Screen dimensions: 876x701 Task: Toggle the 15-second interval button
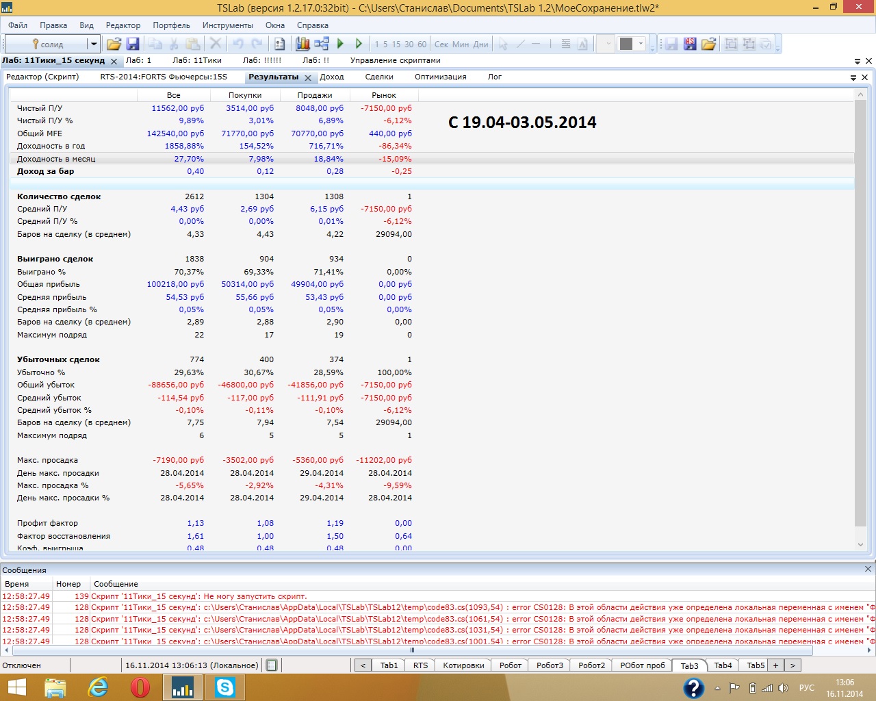[x=396, y=44]
